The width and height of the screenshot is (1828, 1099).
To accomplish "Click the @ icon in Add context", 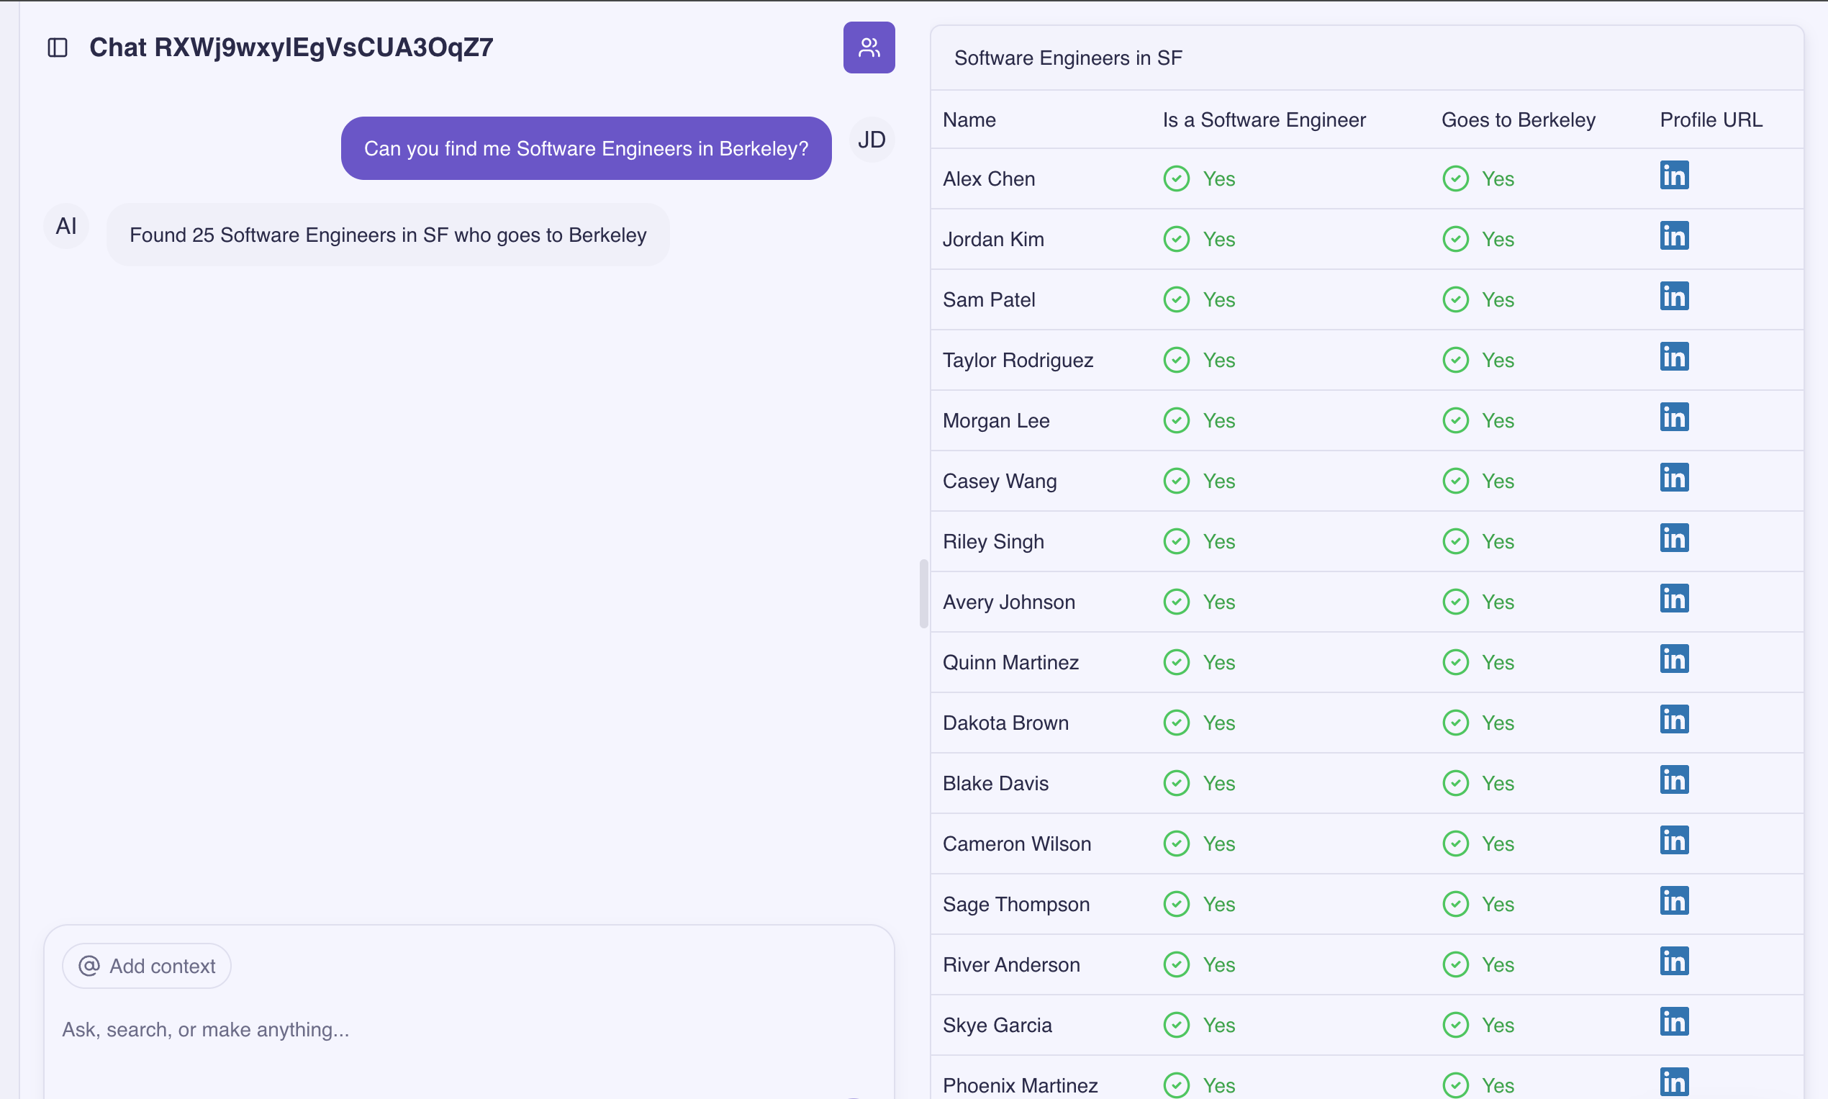I will [x=87, y=965].
